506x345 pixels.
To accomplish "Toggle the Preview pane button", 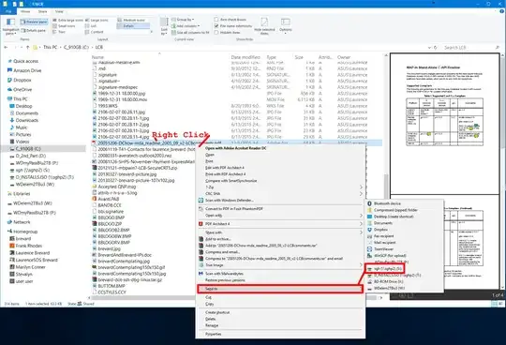I will pyautogui.click(x=34, y=22).
